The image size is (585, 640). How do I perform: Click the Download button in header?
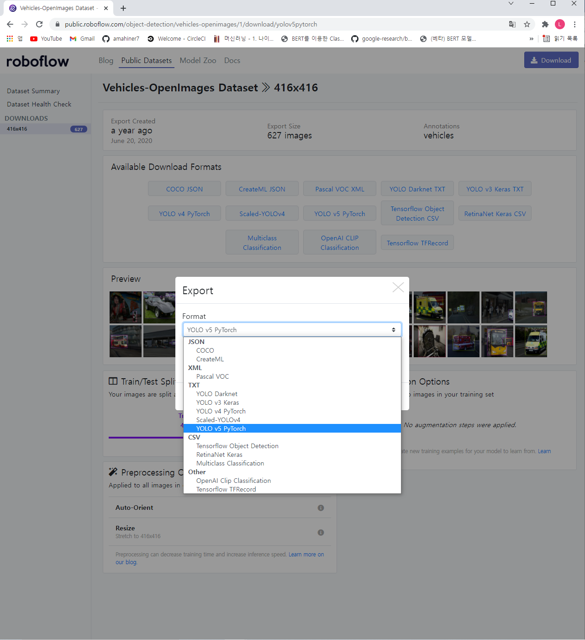551,60
